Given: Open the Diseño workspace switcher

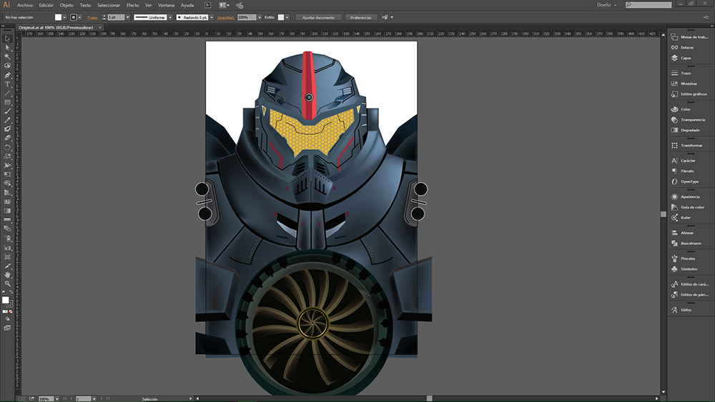Looking at the screenshot, I should tap(606, 5).
